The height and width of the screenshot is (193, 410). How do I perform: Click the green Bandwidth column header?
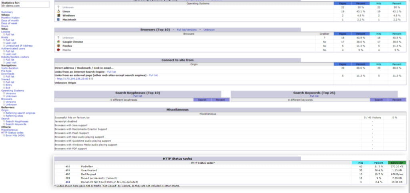pos(397,163)
